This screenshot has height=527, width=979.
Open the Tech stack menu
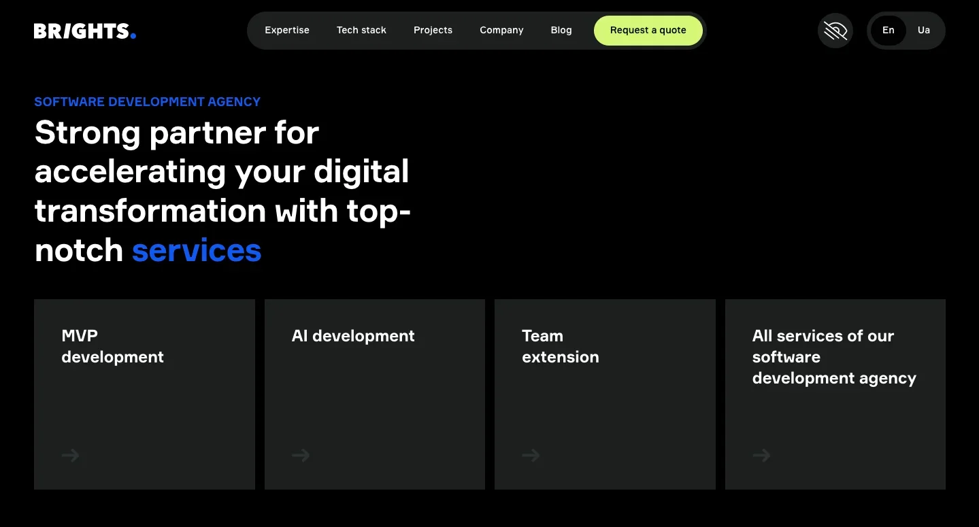[361, 31]
